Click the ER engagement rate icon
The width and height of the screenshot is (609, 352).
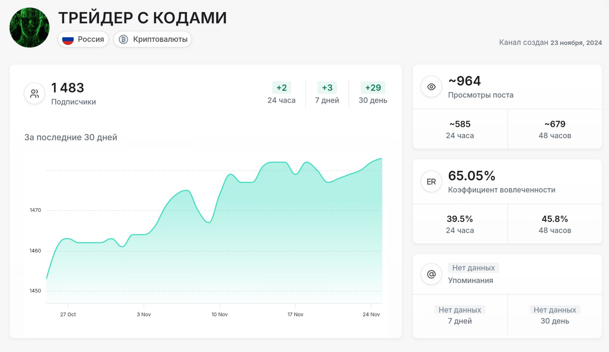pyautogui.click(x=431, y=182)
